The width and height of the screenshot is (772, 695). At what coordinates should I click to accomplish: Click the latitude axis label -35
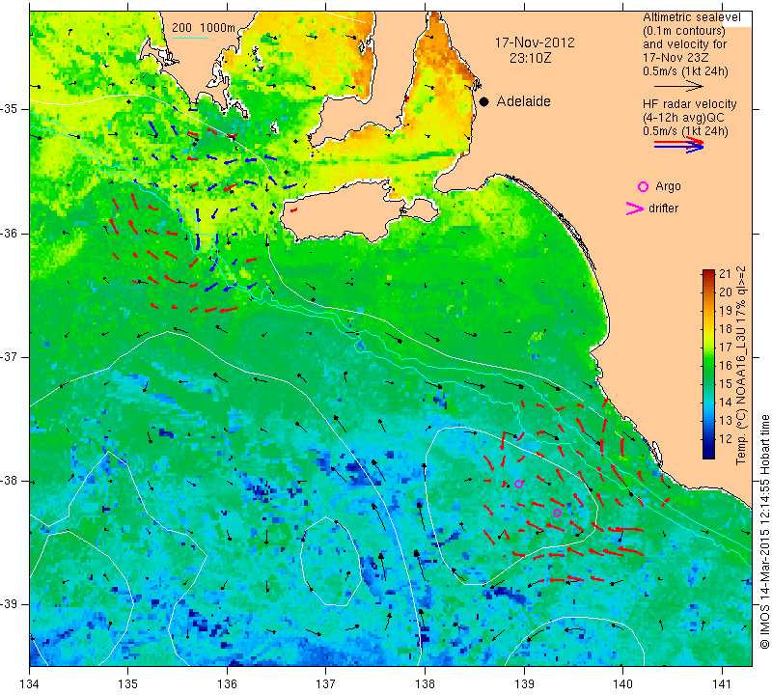pos(10,109)
